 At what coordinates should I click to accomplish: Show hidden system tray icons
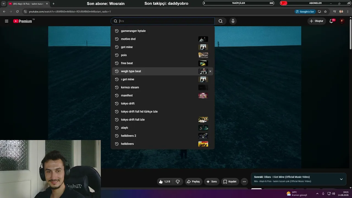(x=317, y=194)
